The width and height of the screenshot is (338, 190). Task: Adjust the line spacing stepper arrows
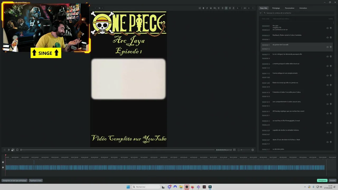coord(241,8)
